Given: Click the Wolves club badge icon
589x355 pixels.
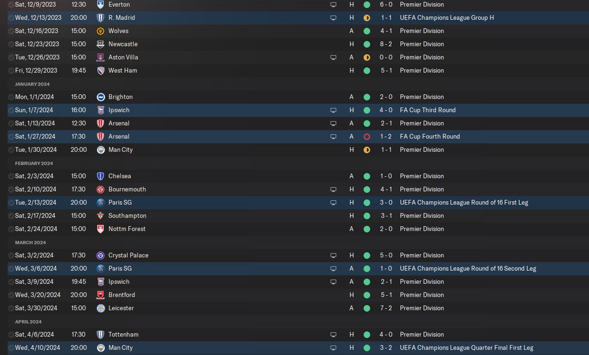Looking at the screenshot, I should (100, 31).
